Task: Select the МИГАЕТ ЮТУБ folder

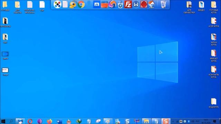Action: pyautogui.click(x=214, y=56)
